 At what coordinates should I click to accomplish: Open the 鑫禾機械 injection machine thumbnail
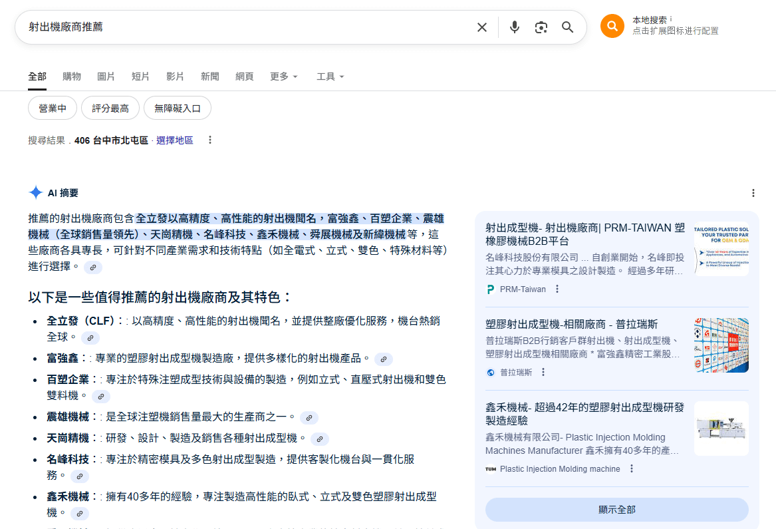pyautogui.click(x=721, y=429)
